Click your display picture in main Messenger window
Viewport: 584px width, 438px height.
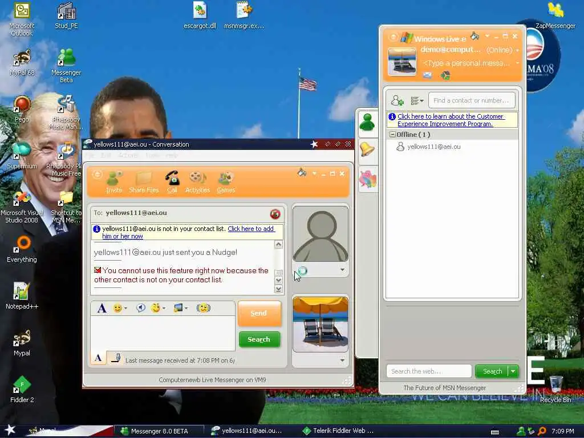click(402, 62)
